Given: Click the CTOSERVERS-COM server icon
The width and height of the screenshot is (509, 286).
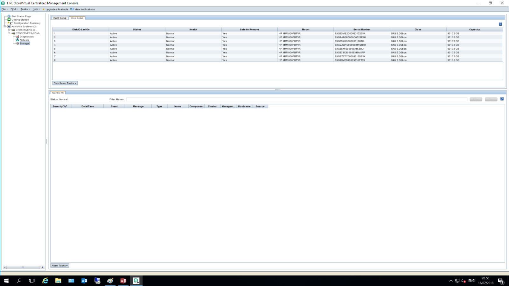Looking at the screenshot, I should point(13,33).
